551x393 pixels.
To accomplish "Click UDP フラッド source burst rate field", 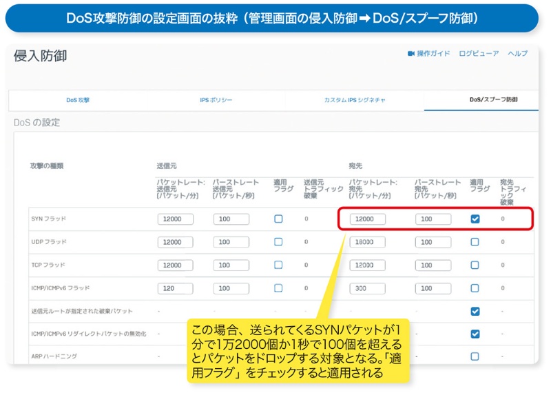I will click(231, 242).
